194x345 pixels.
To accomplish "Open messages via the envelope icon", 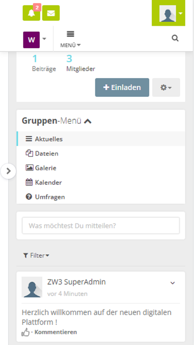I will pyautogui.click(x=51, y=13).
